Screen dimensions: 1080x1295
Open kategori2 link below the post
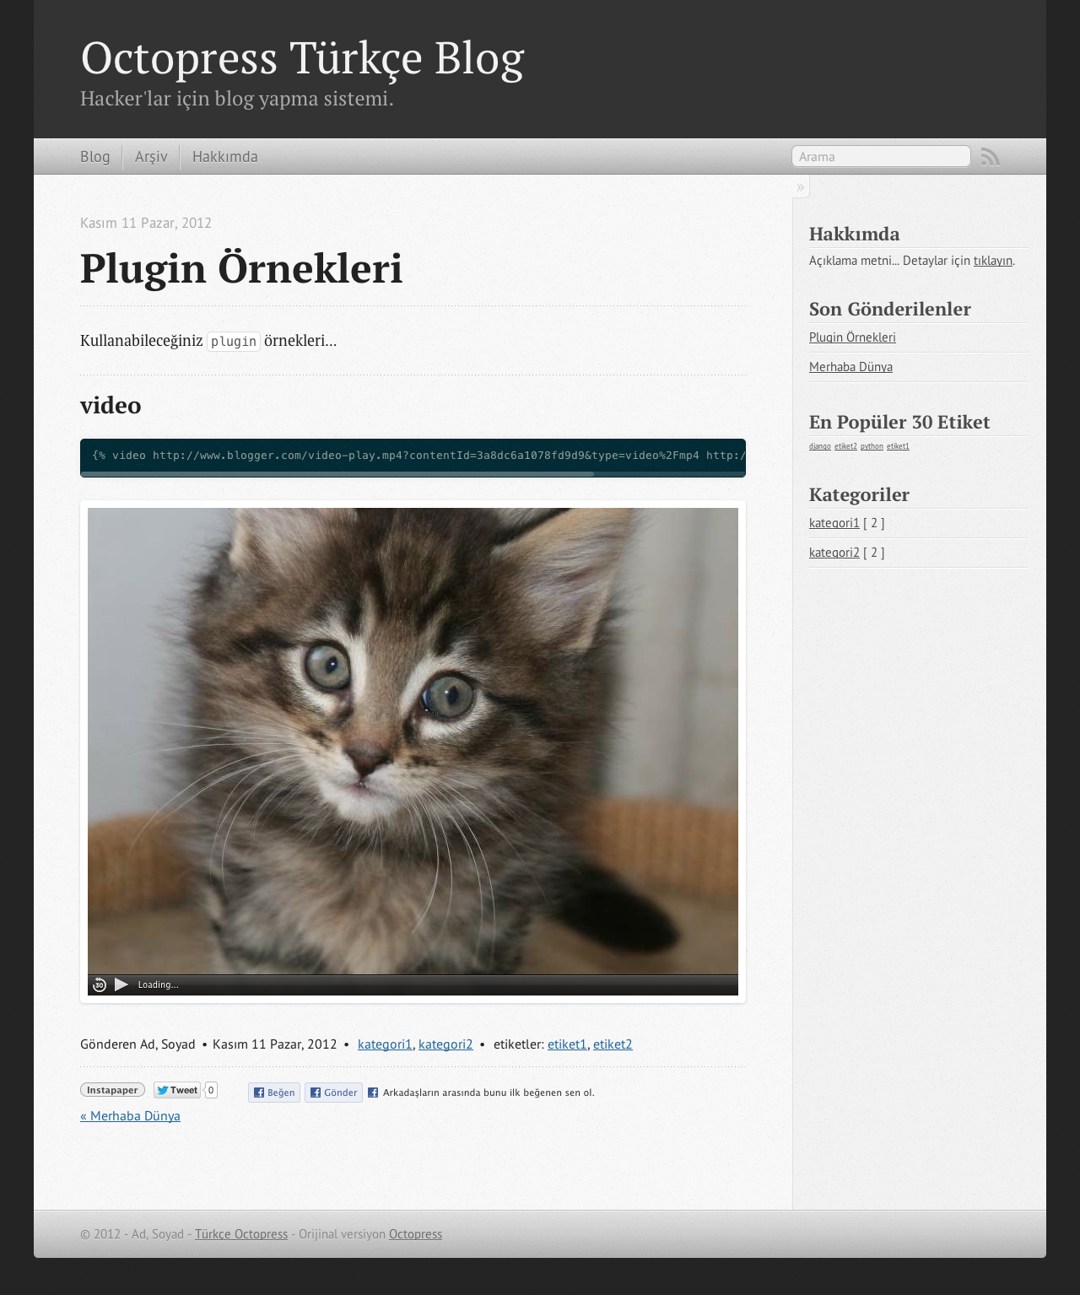point(445,1044)
